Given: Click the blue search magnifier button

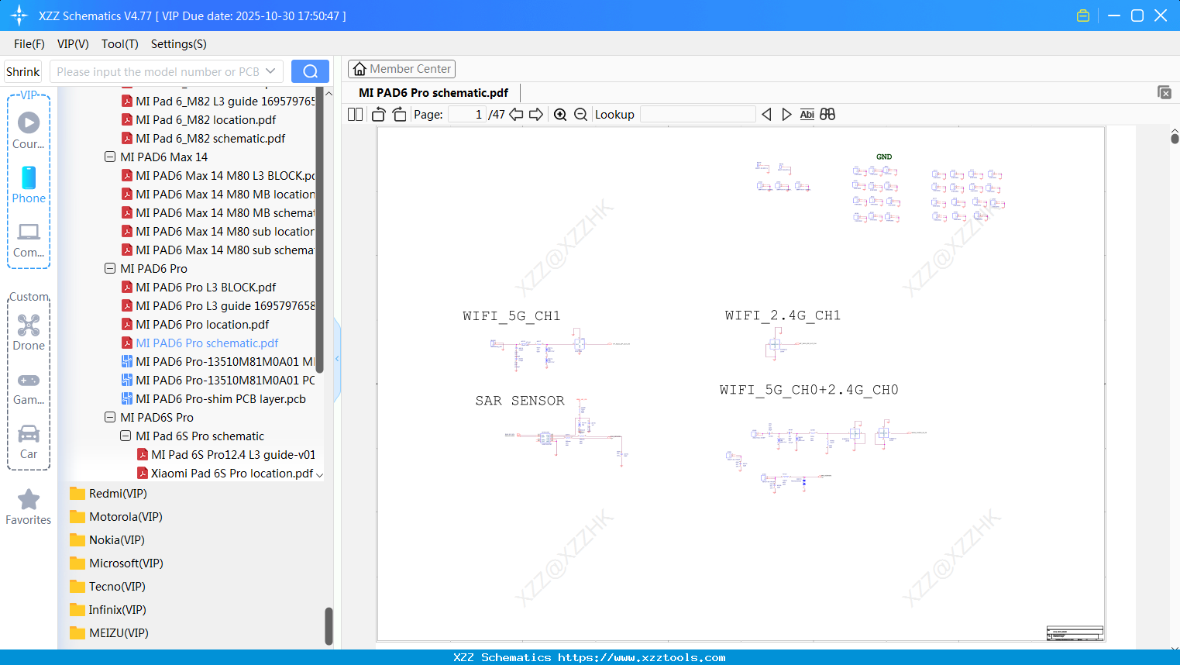Looking at the screenshot, I should coord(310,71).
